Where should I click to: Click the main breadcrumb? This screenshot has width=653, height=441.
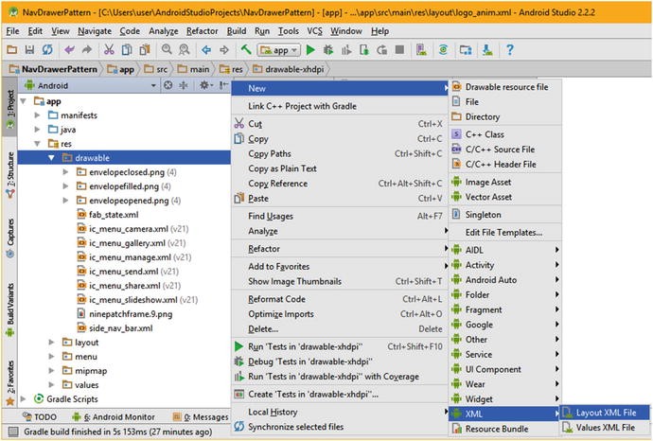tap(194, 69)
